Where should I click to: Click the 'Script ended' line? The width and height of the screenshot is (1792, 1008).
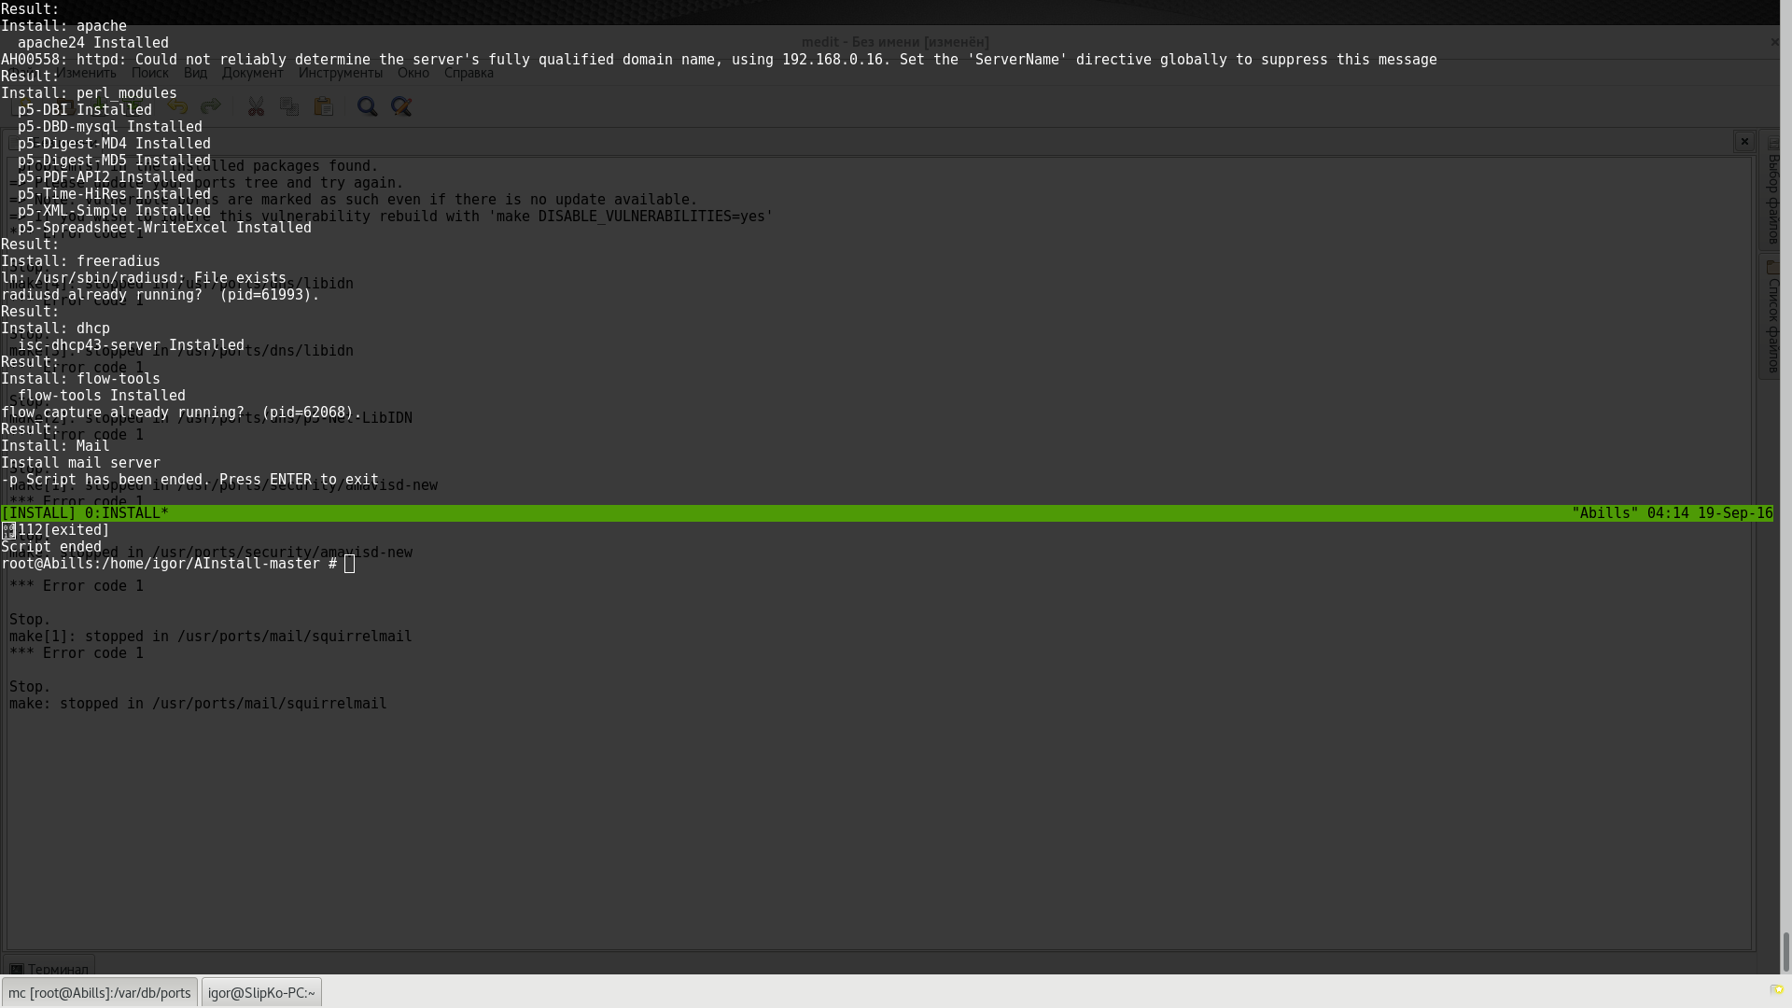[x=51, y=547]
